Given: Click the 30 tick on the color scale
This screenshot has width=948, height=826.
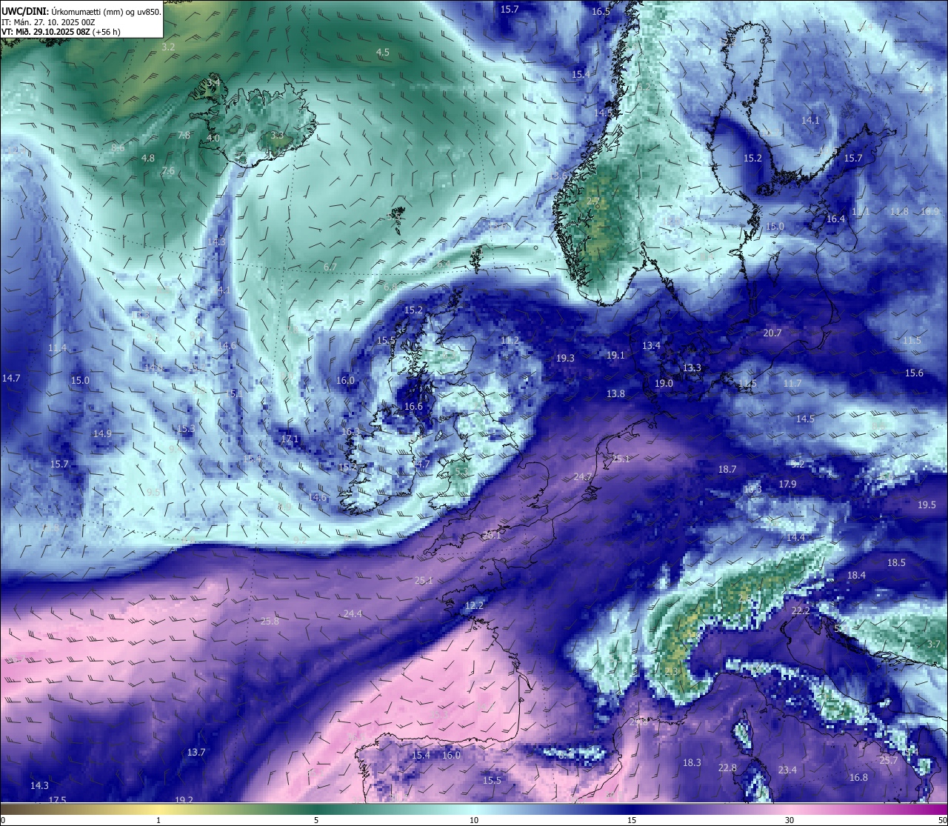Looking at the screenshot, I should point(790,820).
